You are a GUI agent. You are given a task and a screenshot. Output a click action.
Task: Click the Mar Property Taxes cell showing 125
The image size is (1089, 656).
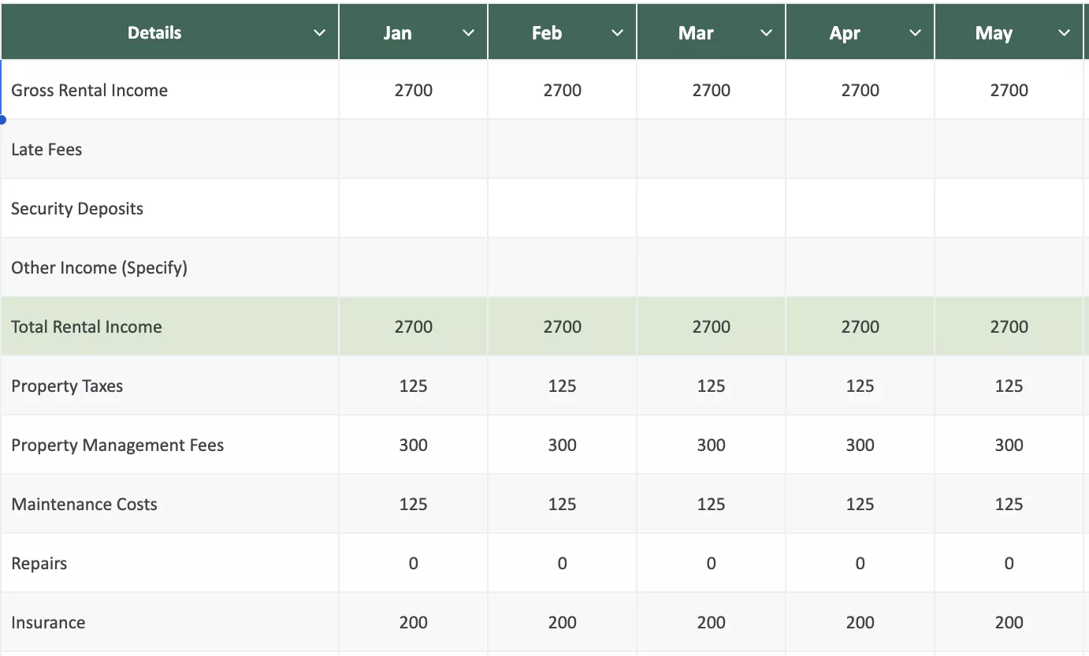711,386
